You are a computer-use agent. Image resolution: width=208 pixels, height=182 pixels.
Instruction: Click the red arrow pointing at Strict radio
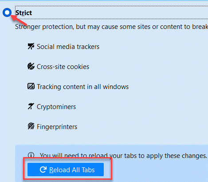[19, 20]
